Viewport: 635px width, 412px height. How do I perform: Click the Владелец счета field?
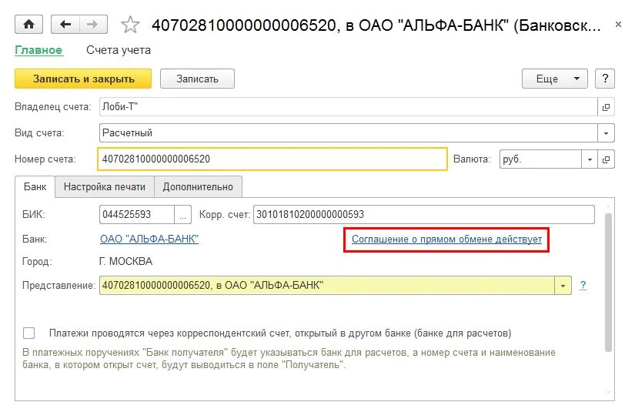click(x=348, y=107)
